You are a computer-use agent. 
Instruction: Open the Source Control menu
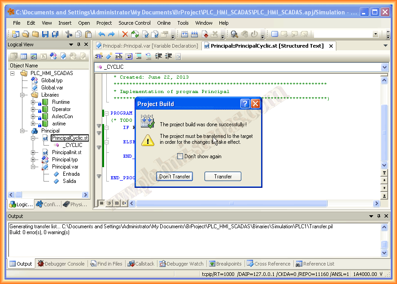tap(134, 23)
